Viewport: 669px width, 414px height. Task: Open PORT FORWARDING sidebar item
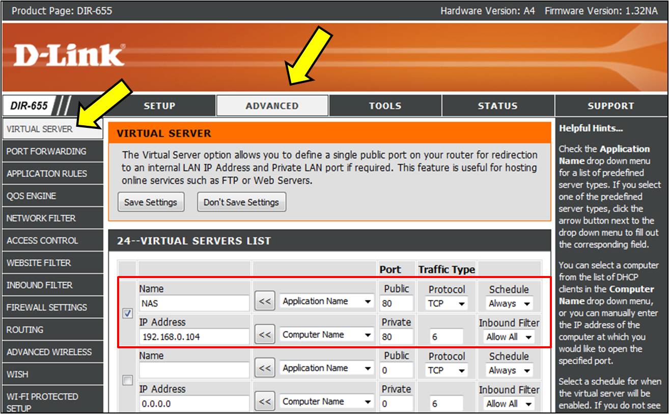52,151
